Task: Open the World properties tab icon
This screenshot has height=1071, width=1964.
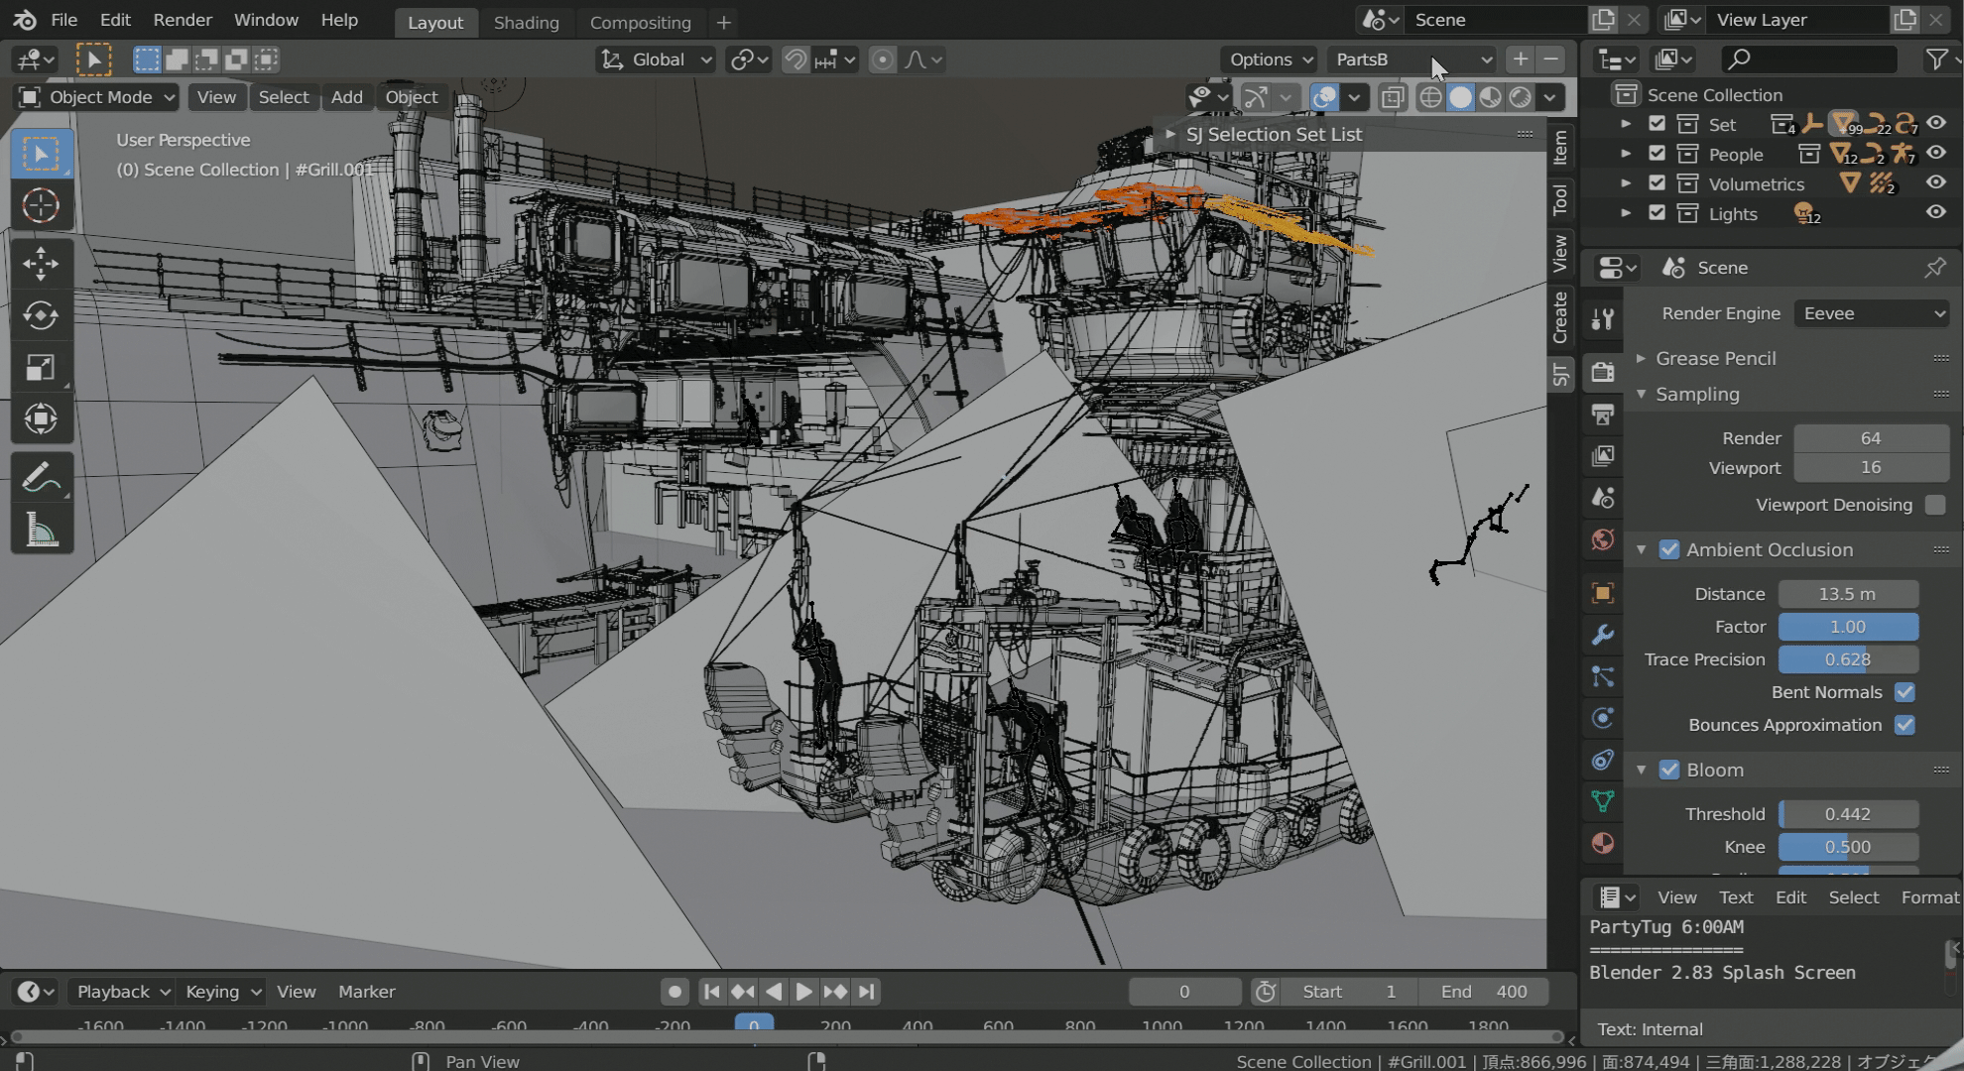Action: coord(1603,539)
